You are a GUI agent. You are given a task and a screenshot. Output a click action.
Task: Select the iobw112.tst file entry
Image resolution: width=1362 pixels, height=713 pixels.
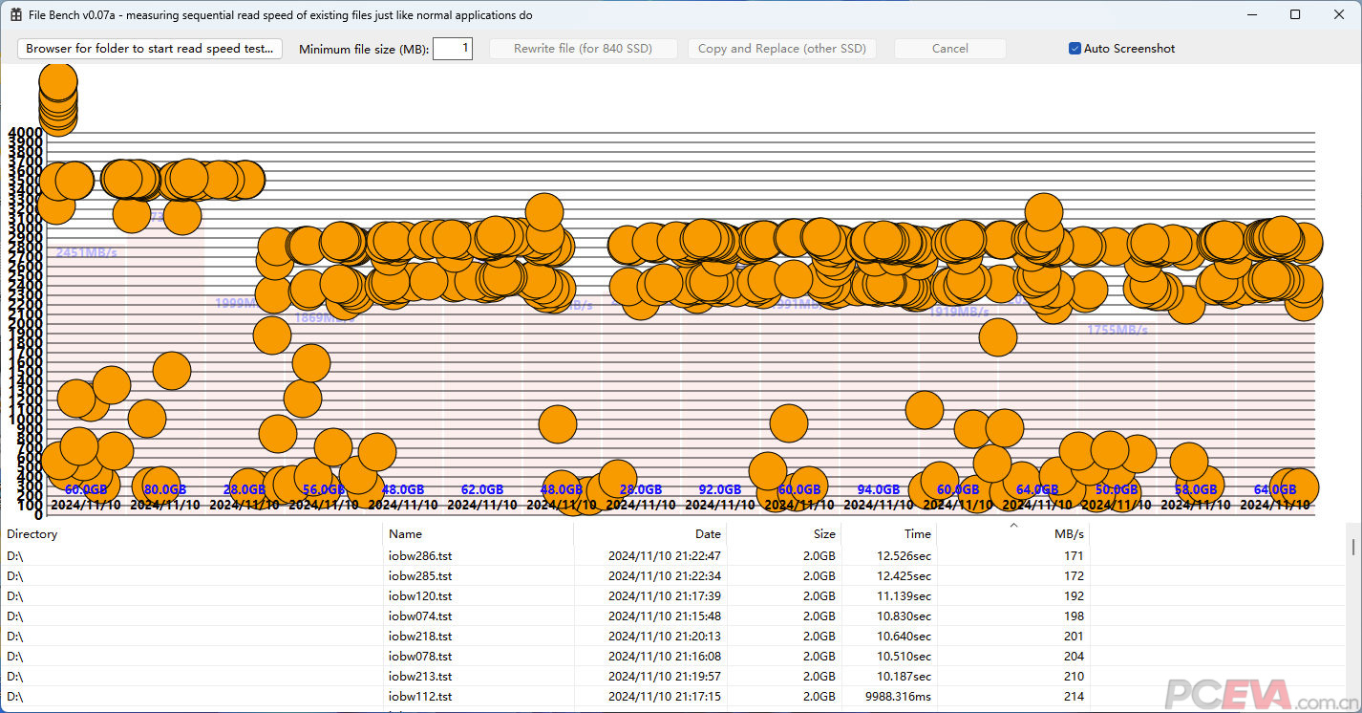(420, 697)
